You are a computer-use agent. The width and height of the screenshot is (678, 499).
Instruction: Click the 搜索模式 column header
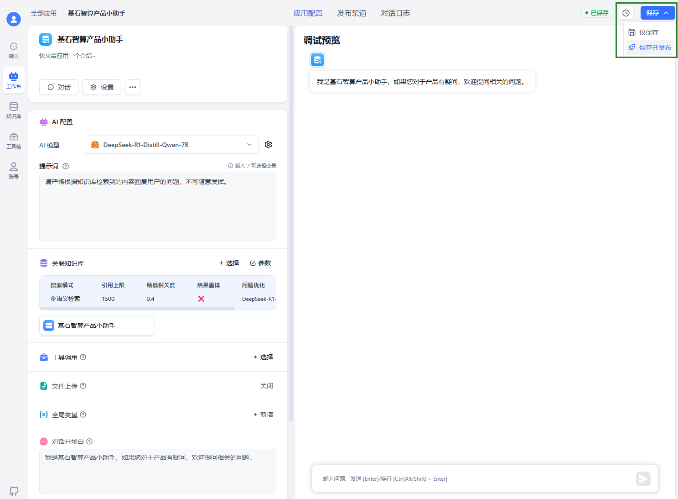pyautogui.click(x=62, y=285)
